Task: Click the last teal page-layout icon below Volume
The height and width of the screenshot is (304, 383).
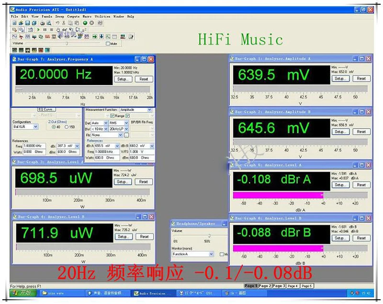Action: click(47, 50)
